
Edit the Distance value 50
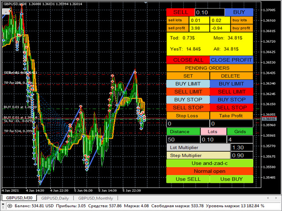click(x=183, y=139)
